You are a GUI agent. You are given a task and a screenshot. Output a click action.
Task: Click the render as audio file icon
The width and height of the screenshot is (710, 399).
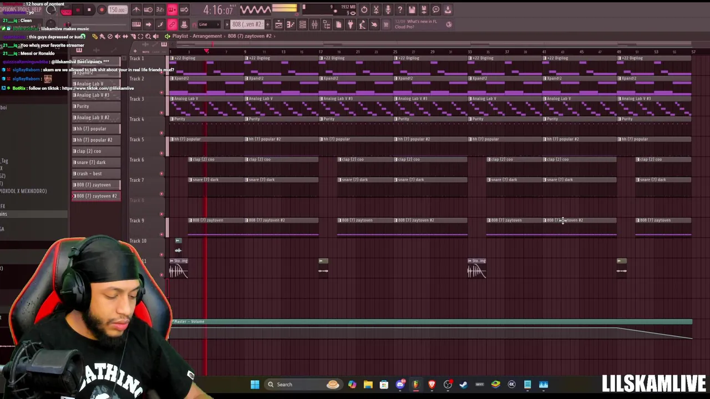(424, 10)
